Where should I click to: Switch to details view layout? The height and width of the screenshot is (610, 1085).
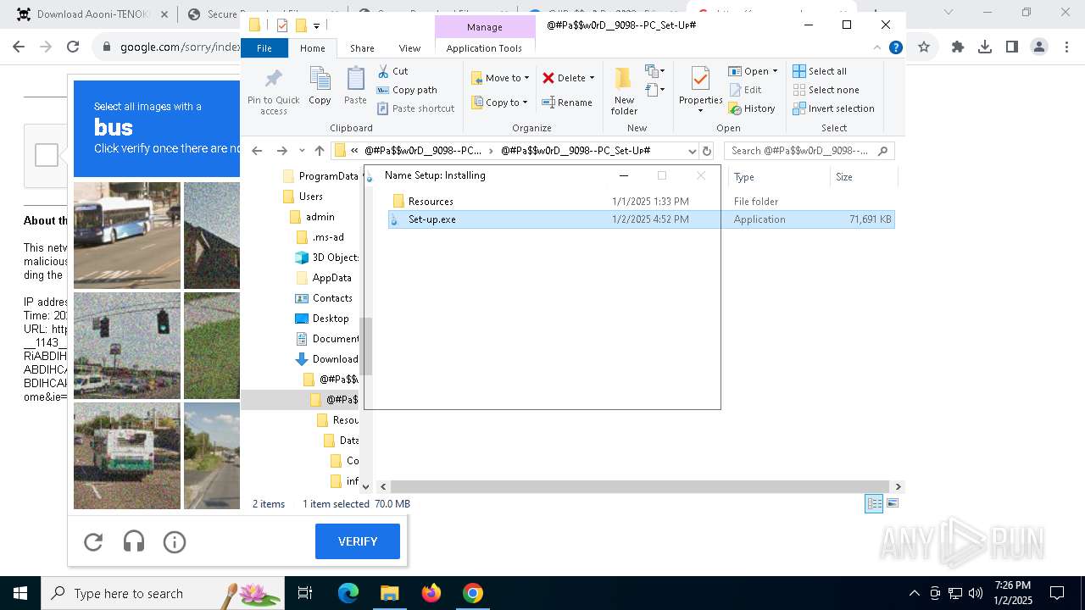pyautogui.click(x=873, y=504)
